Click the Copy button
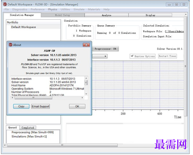 pos(21,106)
